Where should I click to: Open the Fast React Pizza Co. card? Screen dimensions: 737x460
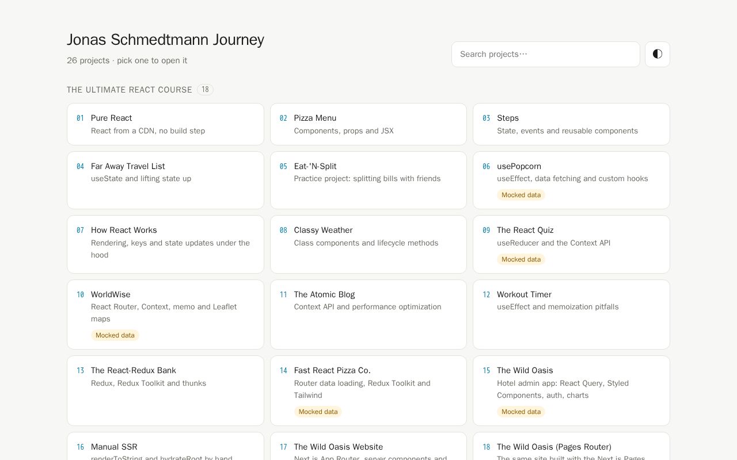click(x=368, y=390)
